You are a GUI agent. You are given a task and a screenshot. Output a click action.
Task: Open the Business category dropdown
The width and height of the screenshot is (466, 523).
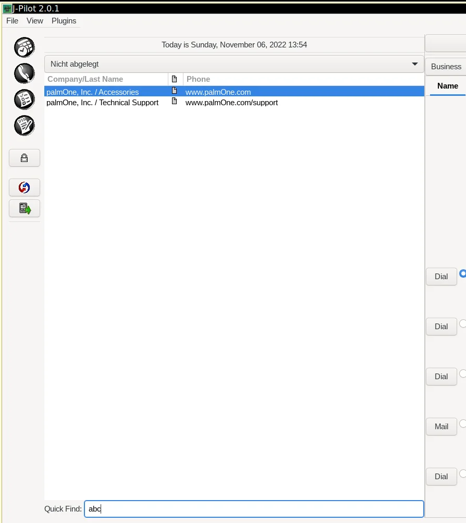tap(446, 67)
